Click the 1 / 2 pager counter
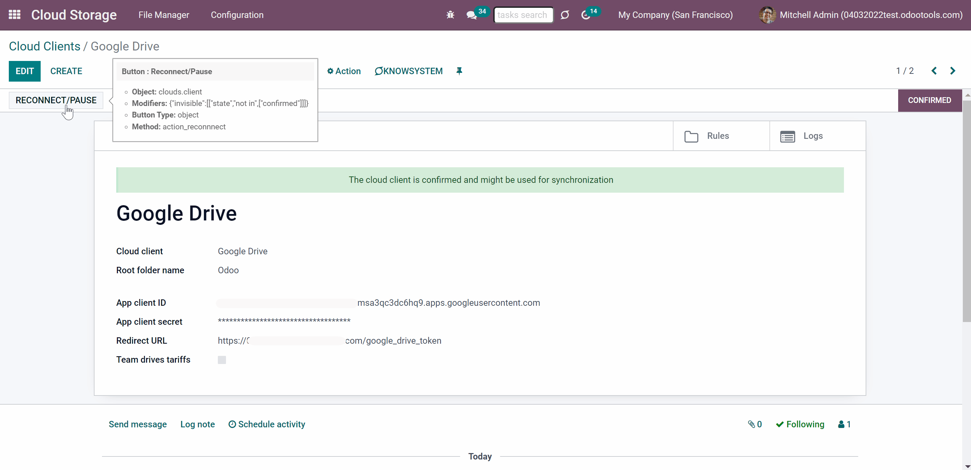This screenshot has width=971, height=470. tap(905, 71)
